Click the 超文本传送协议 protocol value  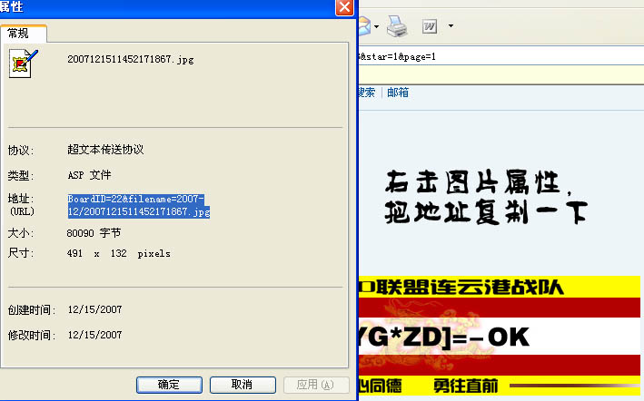pyautogui.click(x=105, y=150)
